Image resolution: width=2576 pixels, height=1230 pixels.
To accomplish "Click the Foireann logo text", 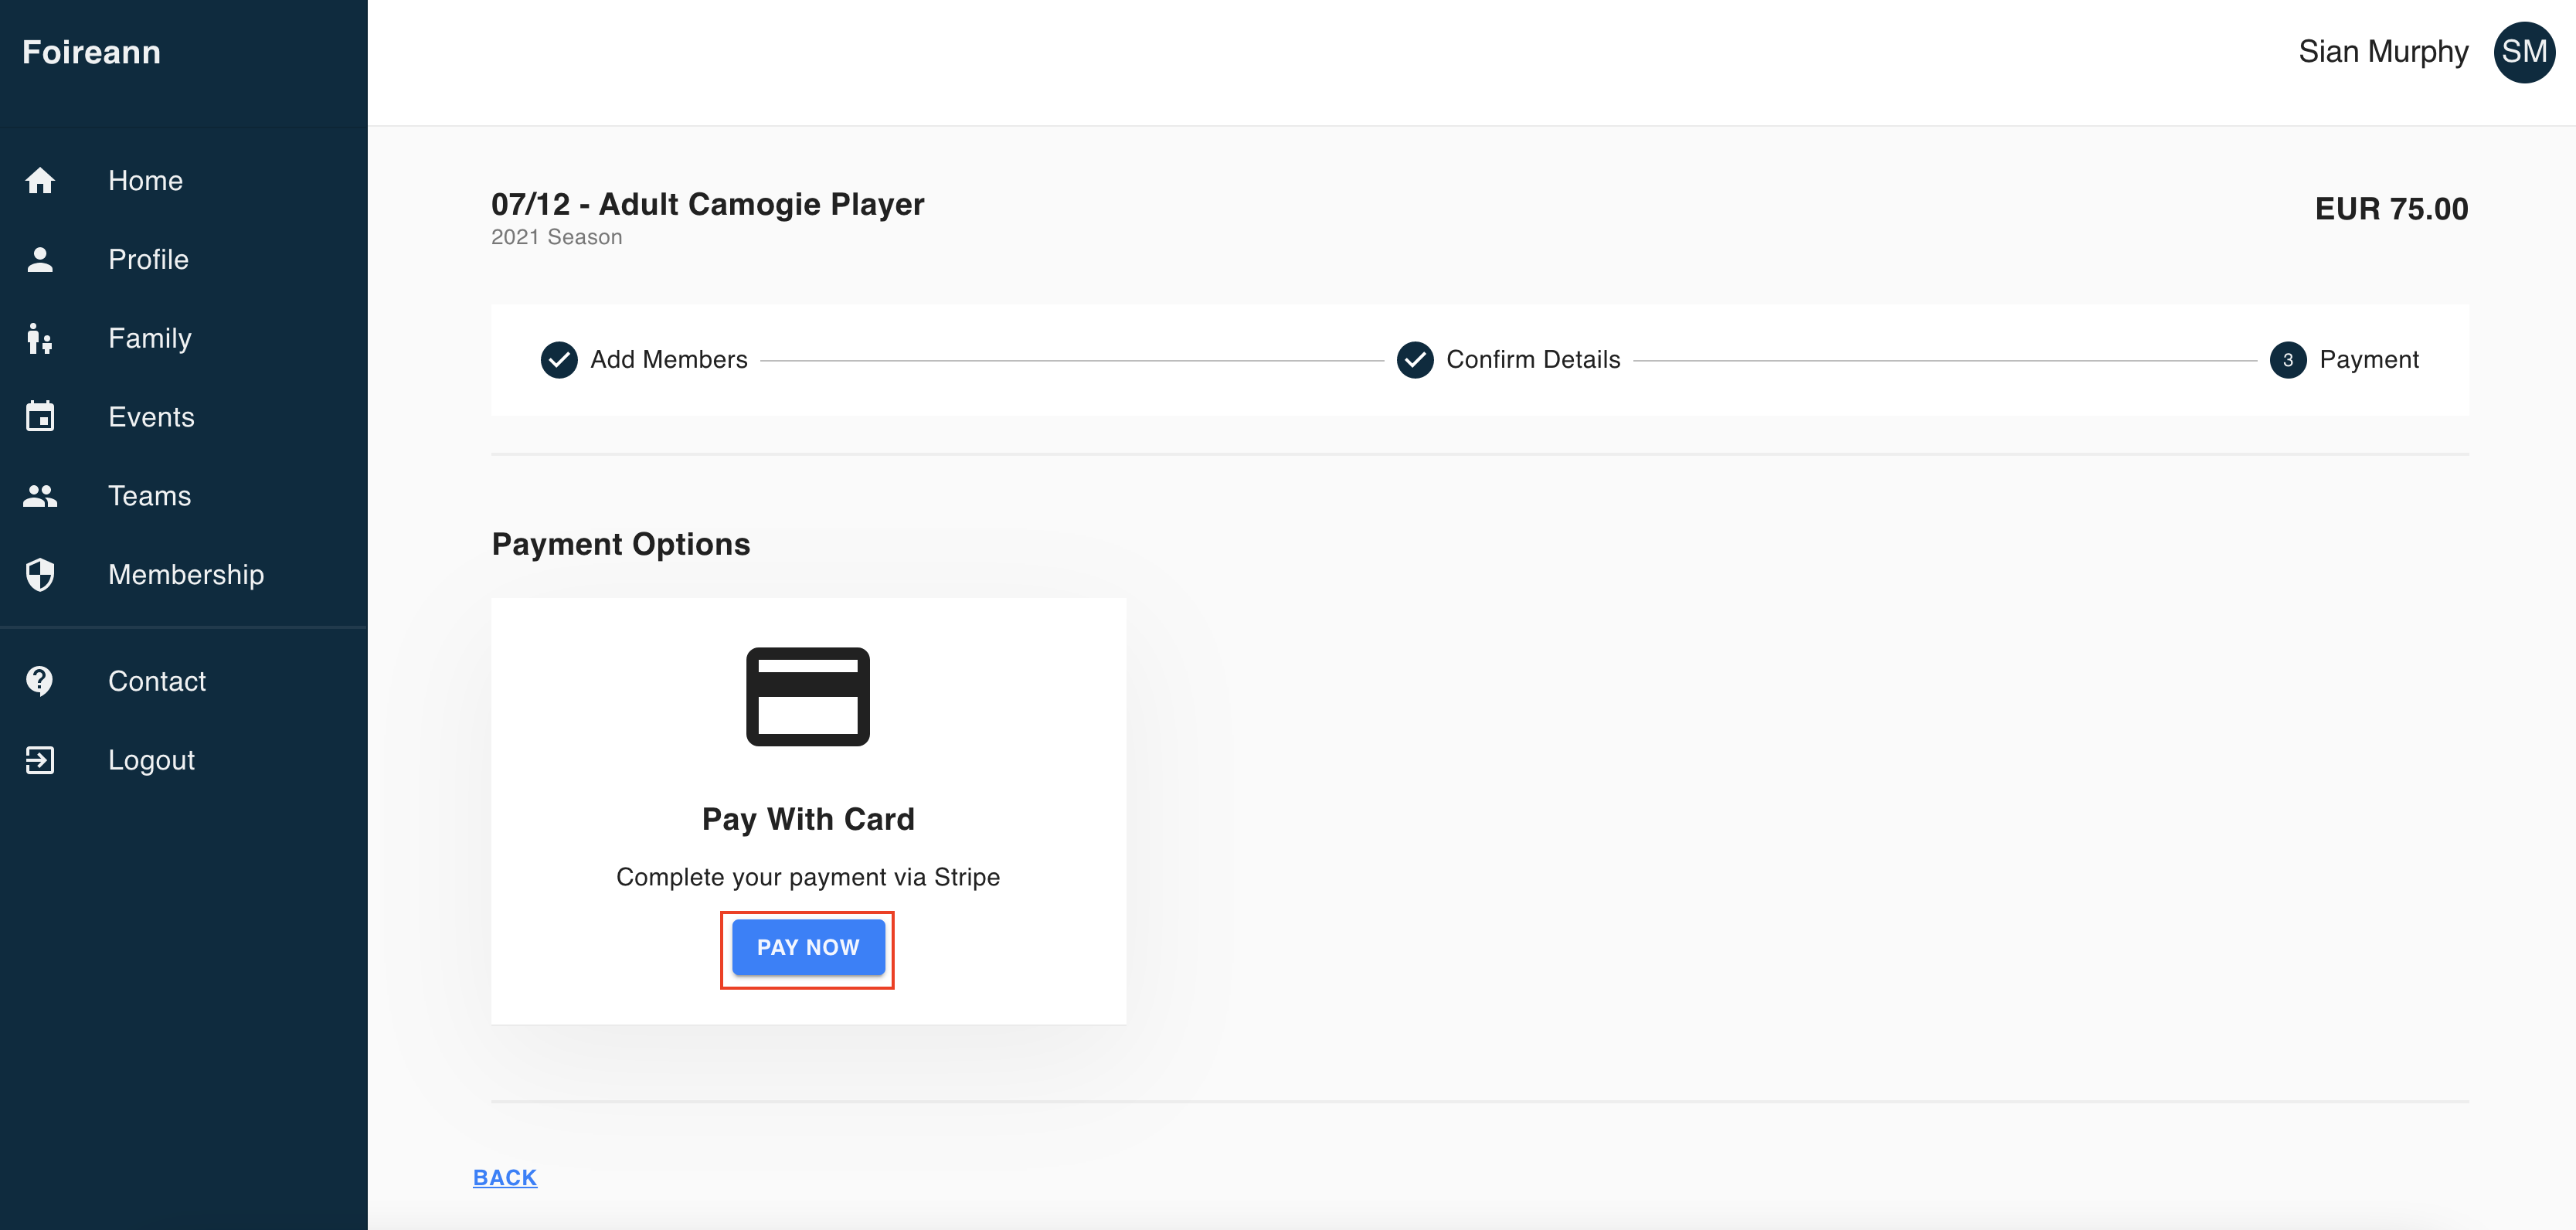I will [x=91, y=52].
